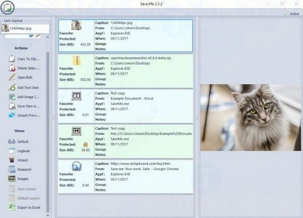Screen dimensions: 303x218
Task: Select the caption 124044lpr.jpg in the first item
Action: (121, 22)
